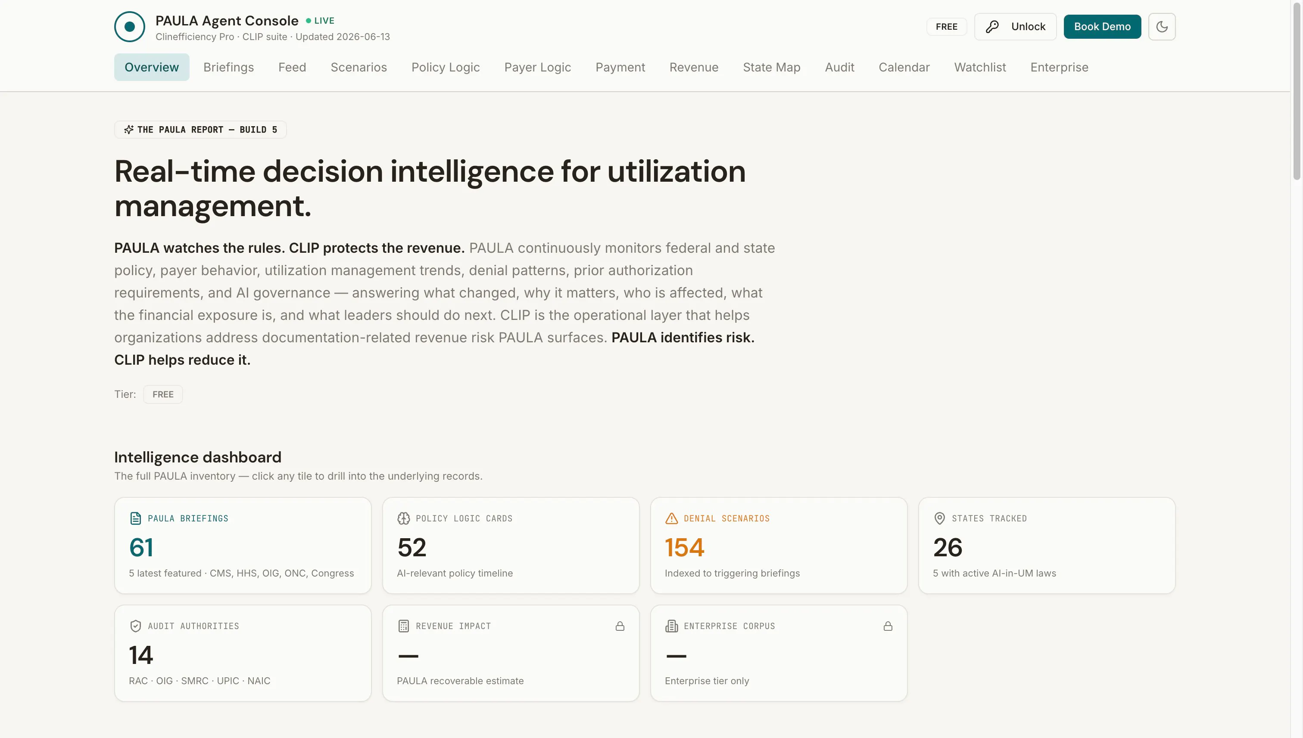Open the Policy Logic tab
1303x738 pixels.
(446, 68)
